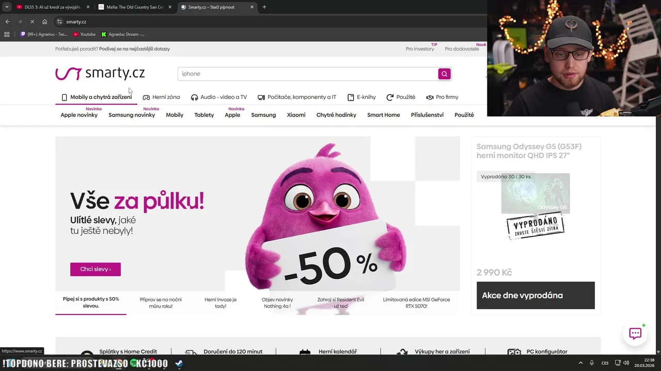The height and width of the screenshot is (371, 661).
Task: Click the Samsung Odyssey G5 monitor thumbnail
Action: (536, 193)
